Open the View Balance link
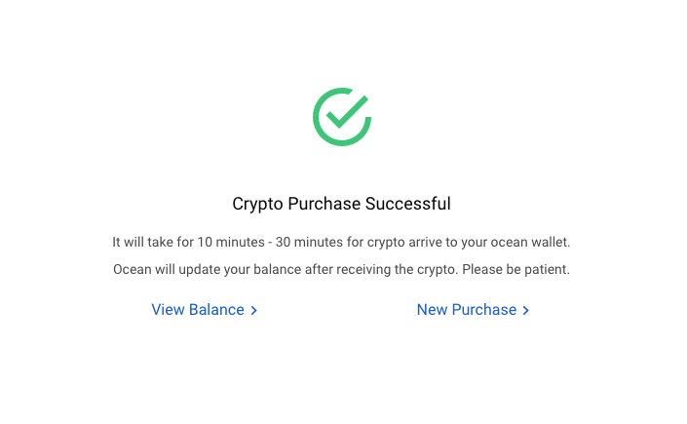 [x=205, y=310]
